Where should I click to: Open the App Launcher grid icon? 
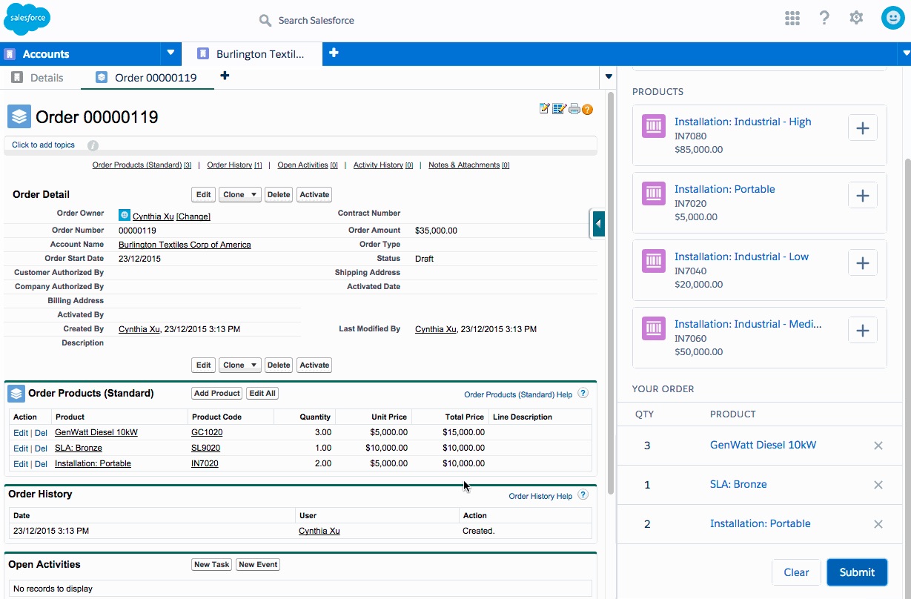click(x=792, y=19)
